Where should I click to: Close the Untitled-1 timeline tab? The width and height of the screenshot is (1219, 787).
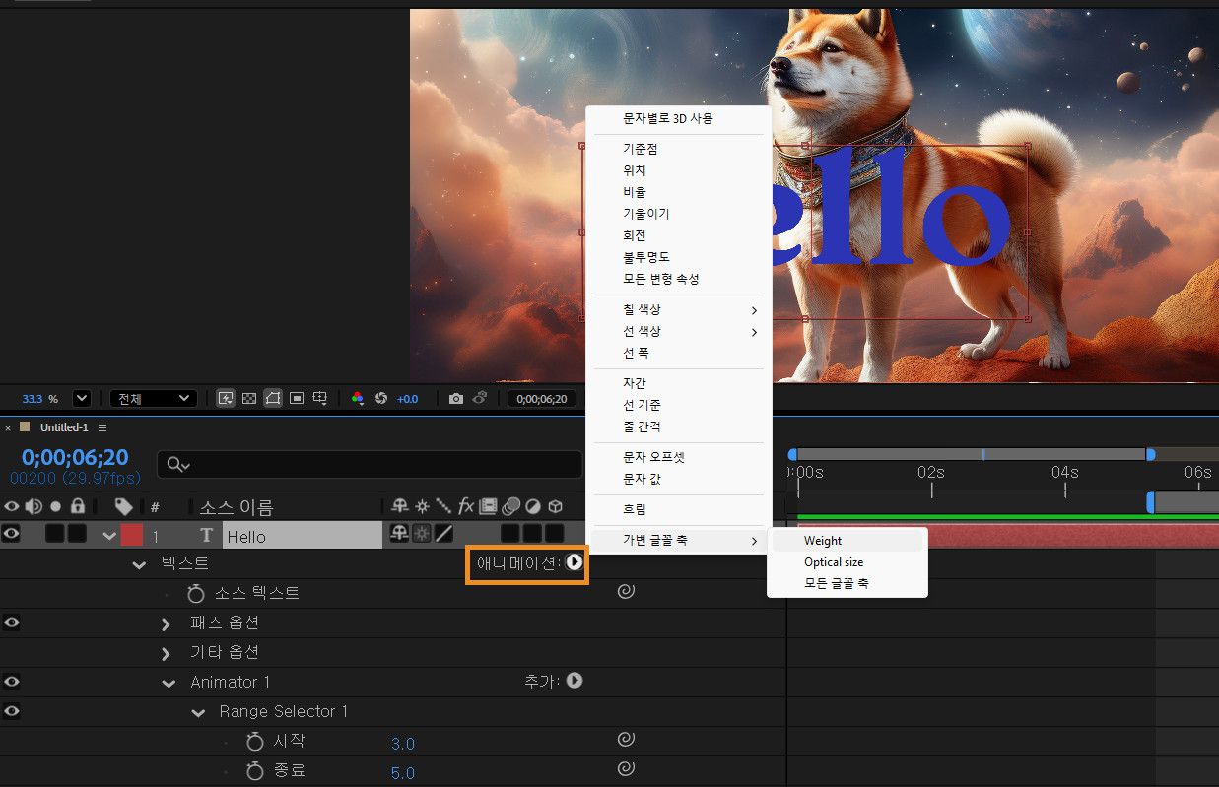tap(8, 428)
